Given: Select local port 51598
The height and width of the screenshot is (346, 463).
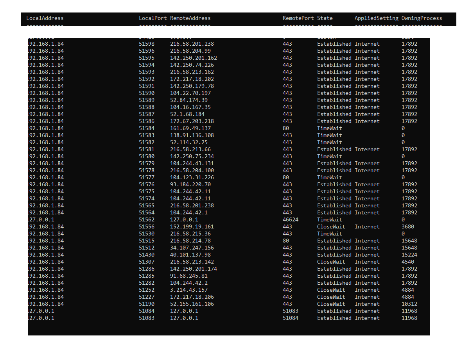Looking at the screenshot, I should (x=147, y=44).
